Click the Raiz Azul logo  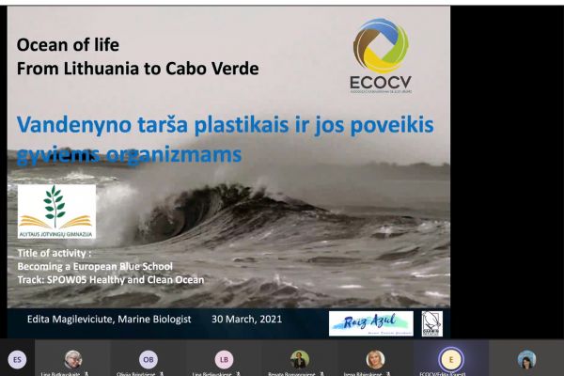point(371,323)
